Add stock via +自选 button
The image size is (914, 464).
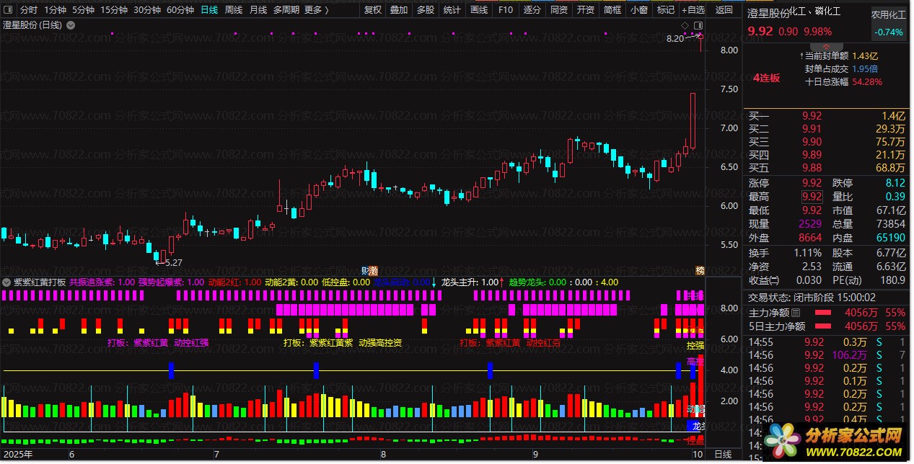[693, 10]
